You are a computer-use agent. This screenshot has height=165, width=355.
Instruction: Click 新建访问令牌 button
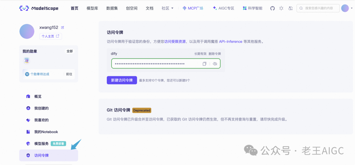tap(122, 80)
